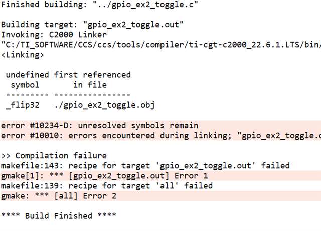This screenshot has height=231, width=321.
Task: Click the '**** Build Finished ****' line
Action: coord(59,215)
